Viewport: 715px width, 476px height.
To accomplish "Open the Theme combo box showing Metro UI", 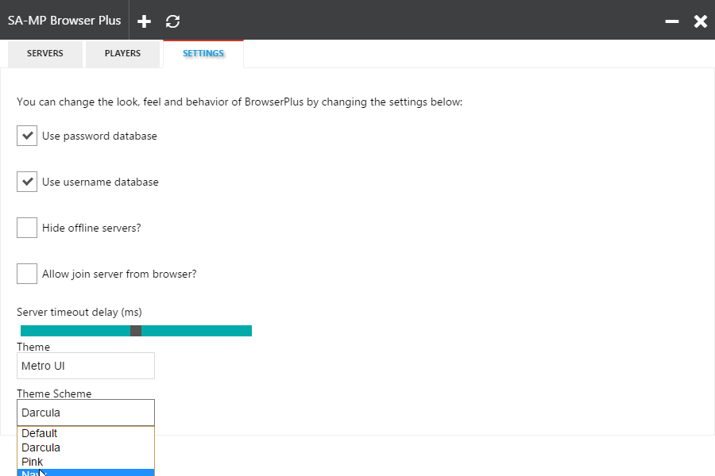I will tap(86, 366).
